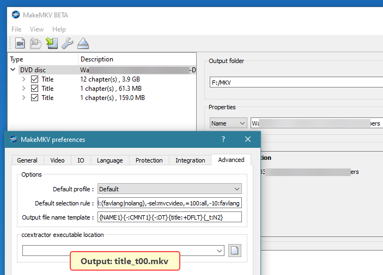
Task: Click the Eject disc toolbar icon
Action: pos(83,43)
